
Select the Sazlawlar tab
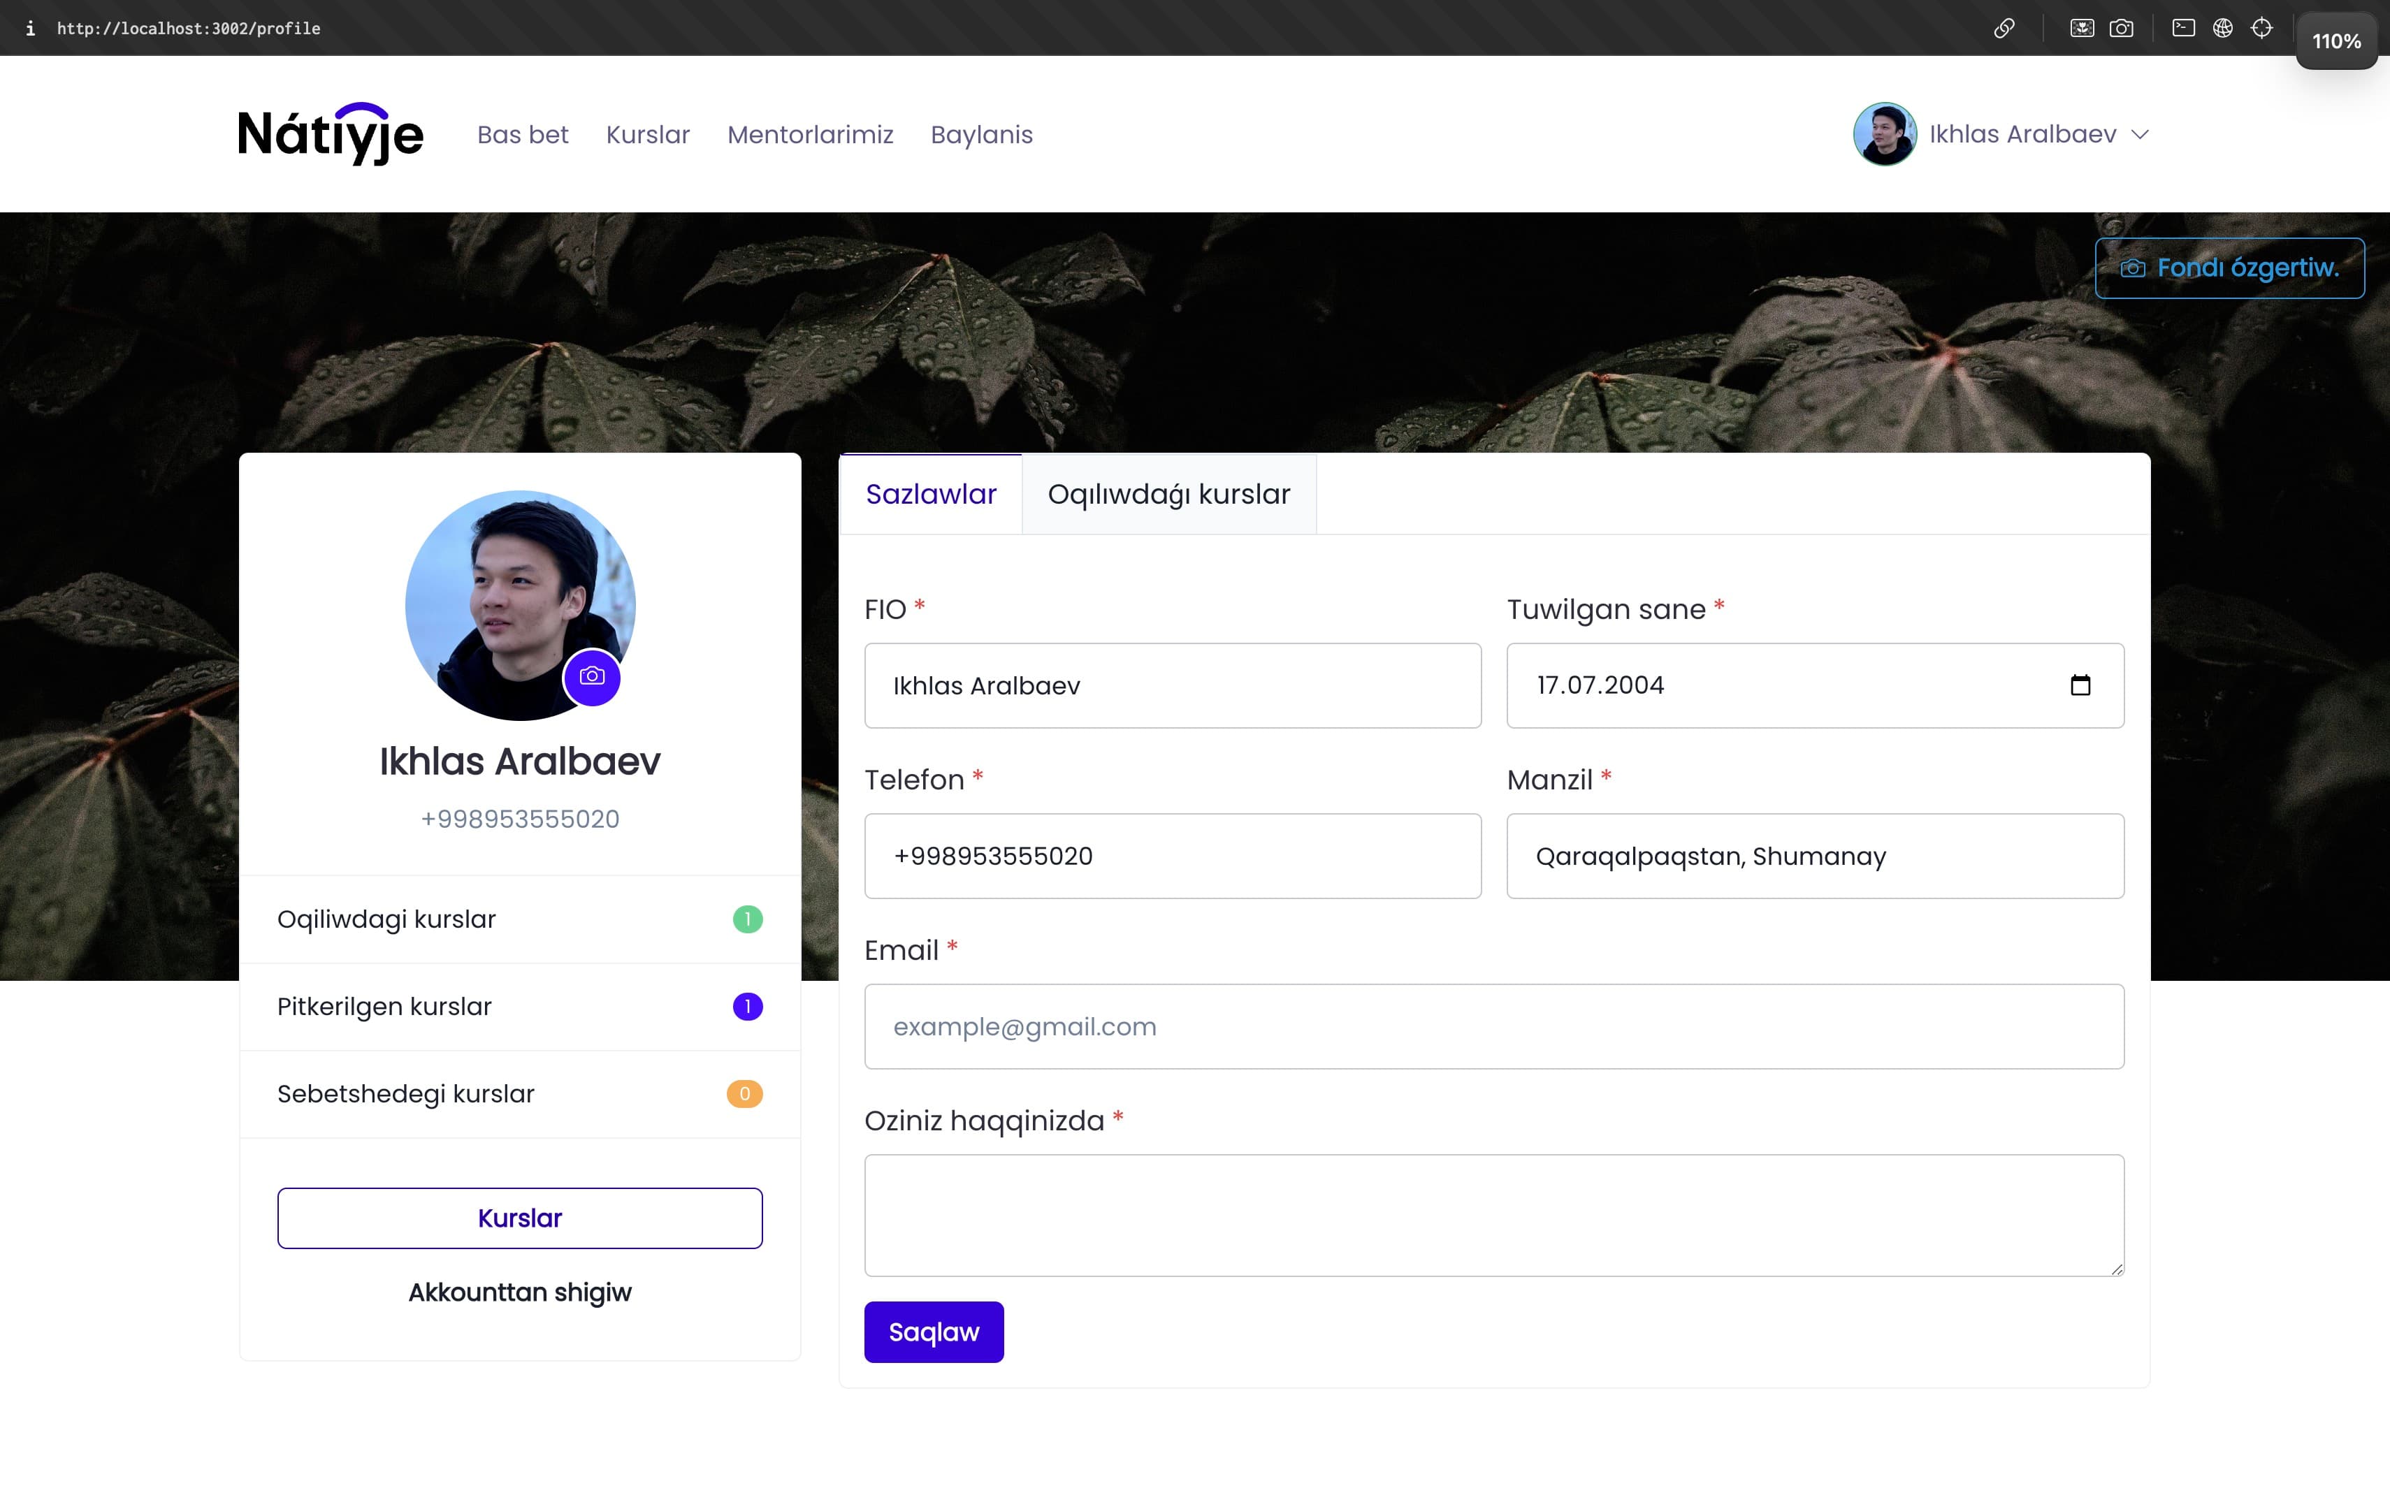click(x=930, y=495)
